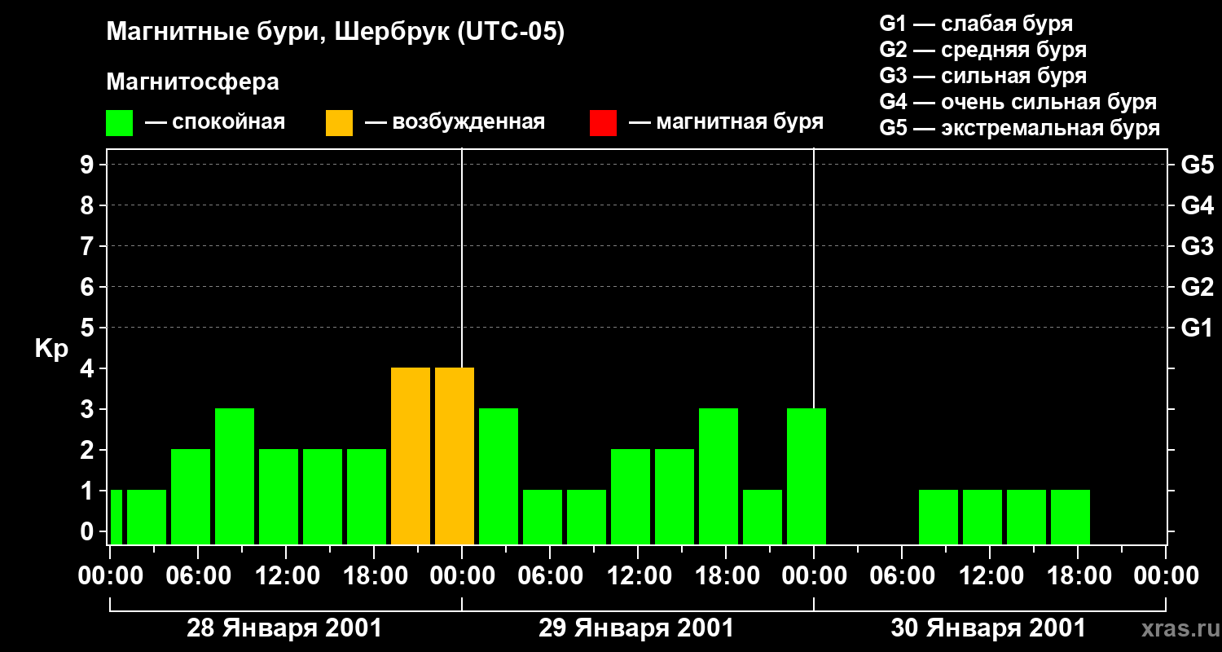Click the narrow partial green bar at 28 Января 00:00
Viewport: 1222px width, 652px height.
point(116,517)
